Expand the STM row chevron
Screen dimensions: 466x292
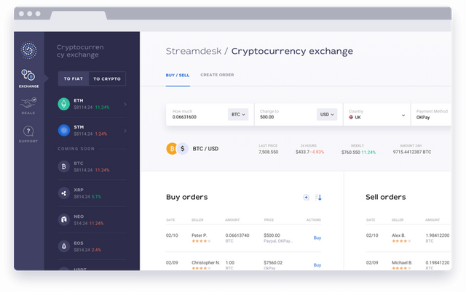tap(125, 131)
